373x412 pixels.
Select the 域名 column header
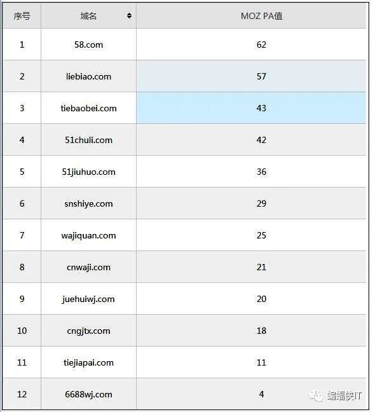[88, 16]
